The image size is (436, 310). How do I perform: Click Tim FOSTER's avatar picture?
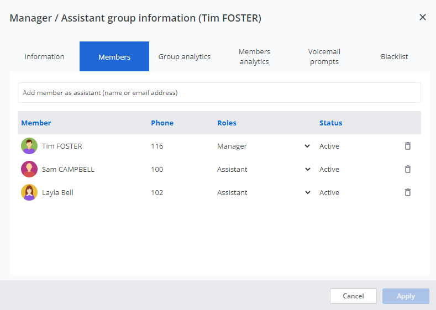tap(29, 146)
